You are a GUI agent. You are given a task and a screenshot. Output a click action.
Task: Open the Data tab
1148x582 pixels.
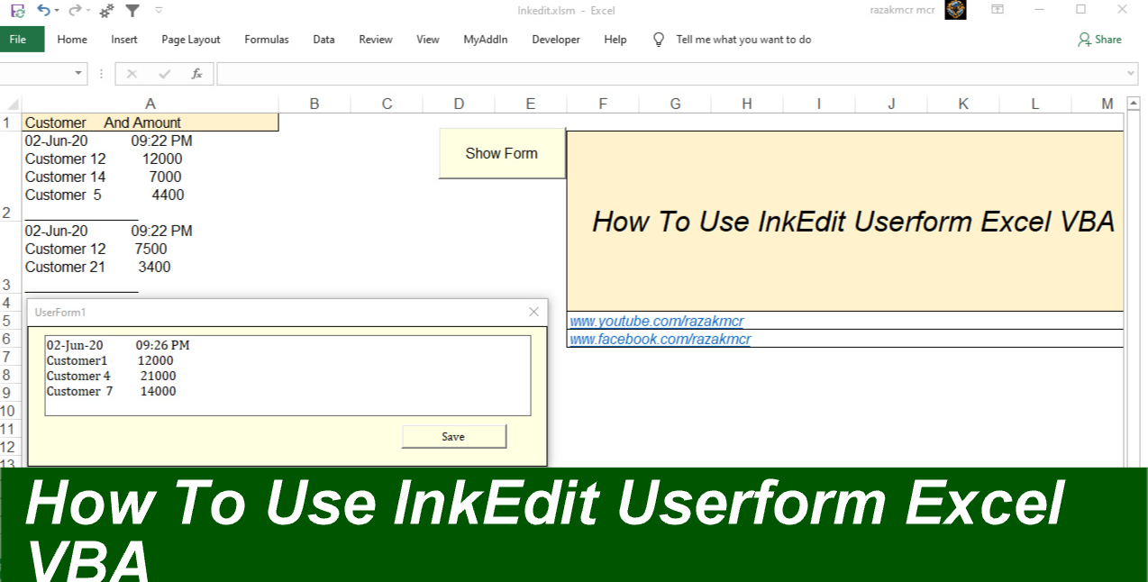323,40
